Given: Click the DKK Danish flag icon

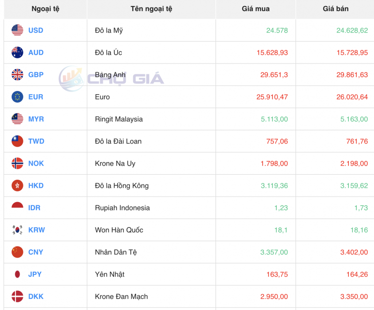Looking at the screenshot, I should (x=17, y=296).
